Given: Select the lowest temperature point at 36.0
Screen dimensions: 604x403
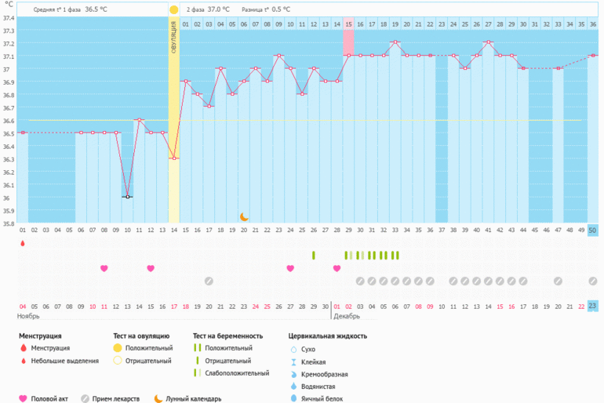Looking at the screenshot, I should tap(127, 197).
